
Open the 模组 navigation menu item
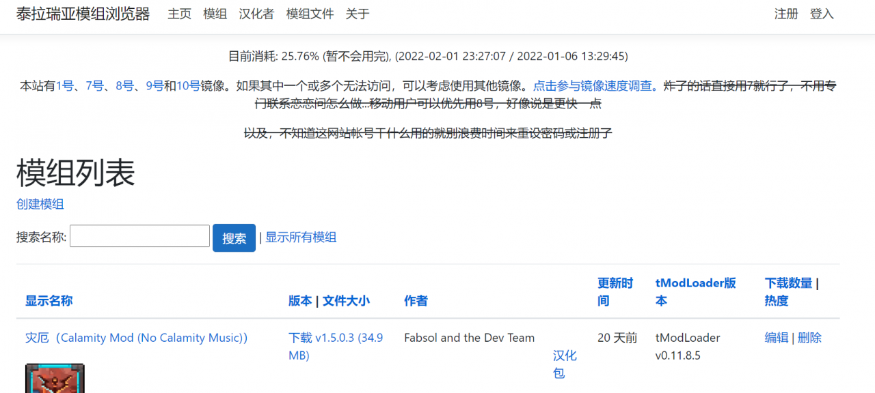215,14
